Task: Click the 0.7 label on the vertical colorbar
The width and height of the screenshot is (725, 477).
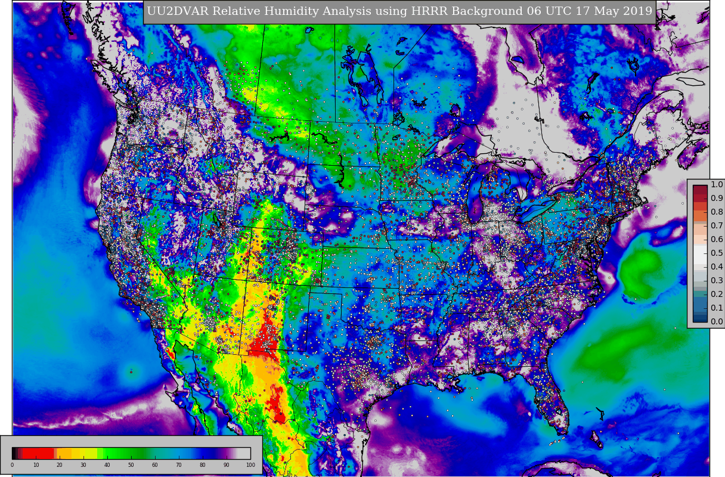Action: [717, 226]
